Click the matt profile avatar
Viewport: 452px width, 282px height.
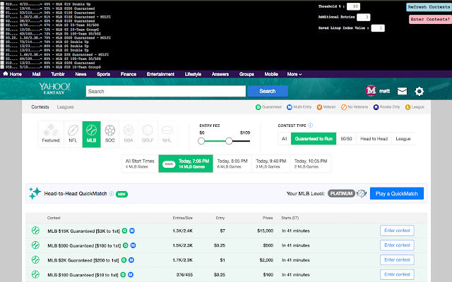[x=371, y=91]
